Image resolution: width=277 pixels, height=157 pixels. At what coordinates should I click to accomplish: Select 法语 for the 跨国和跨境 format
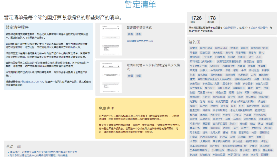pyautogui.click(x=138, y=76)
